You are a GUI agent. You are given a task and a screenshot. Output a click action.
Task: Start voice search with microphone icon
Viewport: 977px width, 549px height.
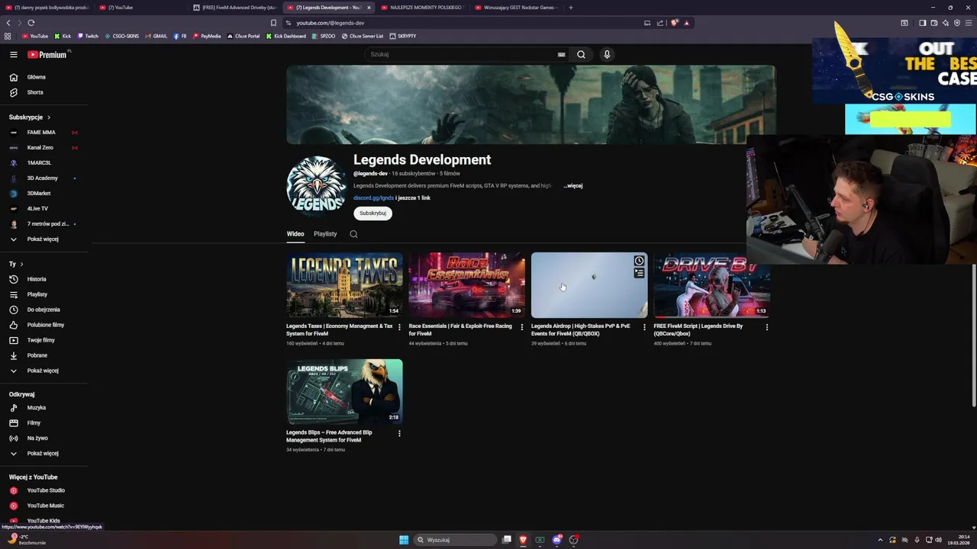click(x=607, y=54)
